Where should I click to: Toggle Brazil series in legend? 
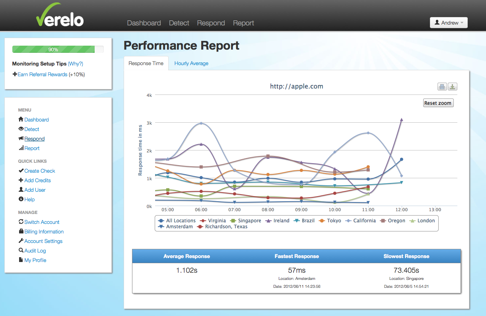[x=304, y=221]
